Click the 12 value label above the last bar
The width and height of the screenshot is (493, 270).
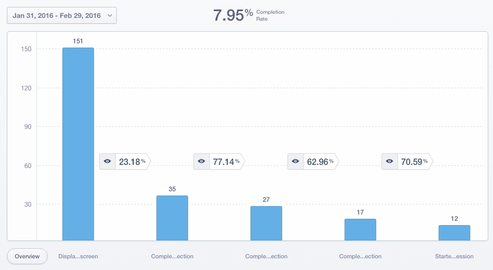coord(454,218)
